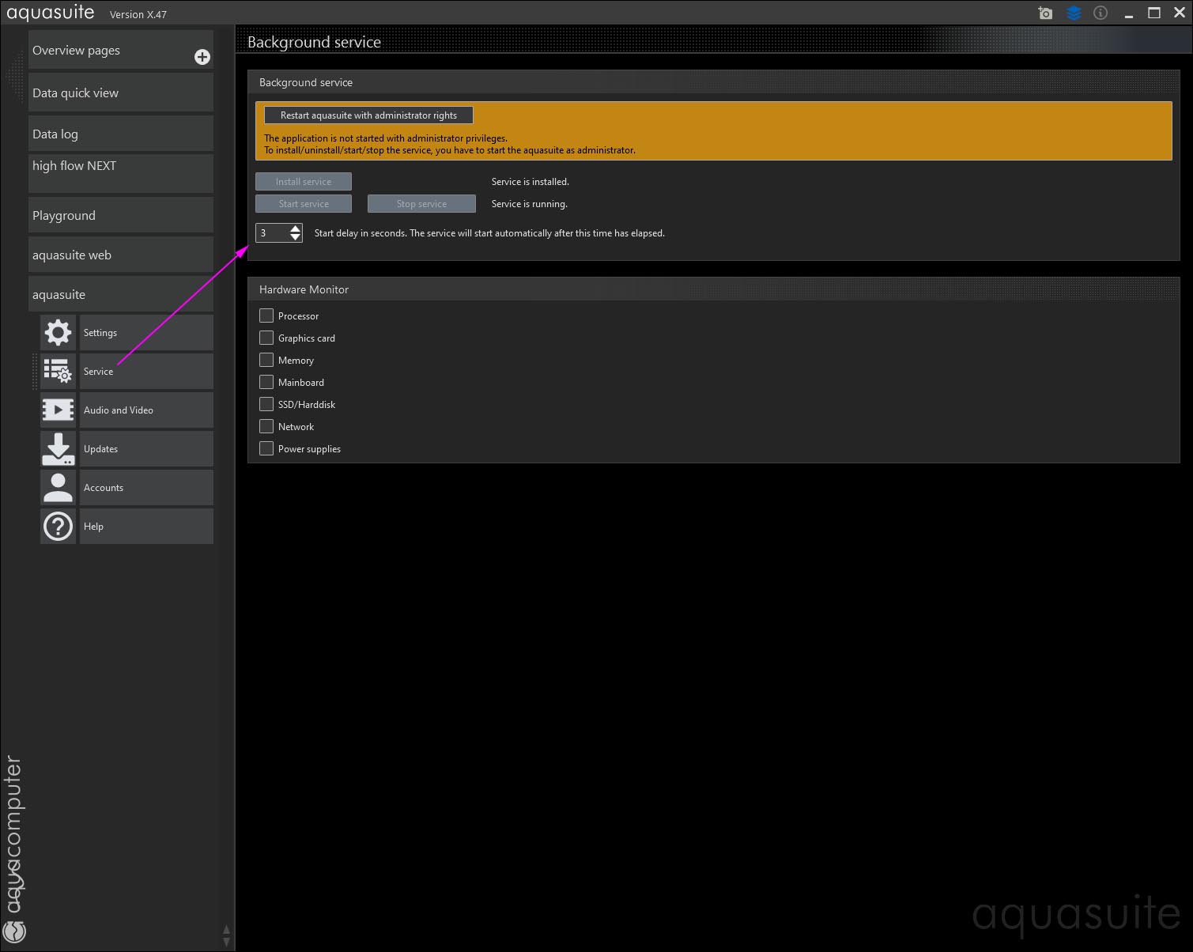Open the Data log menu item

pyautogui.click(x=120, y=134)
